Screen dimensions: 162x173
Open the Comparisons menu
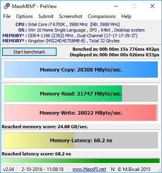[102, 16]
